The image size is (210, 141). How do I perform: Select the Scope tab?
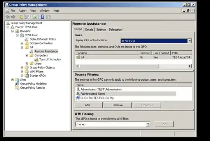point(78,29)
